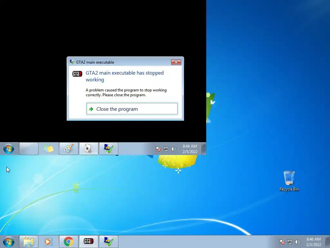This screenshot has width=330, height=248.
Task: Click the Close the program button
Action: point(132,109)
